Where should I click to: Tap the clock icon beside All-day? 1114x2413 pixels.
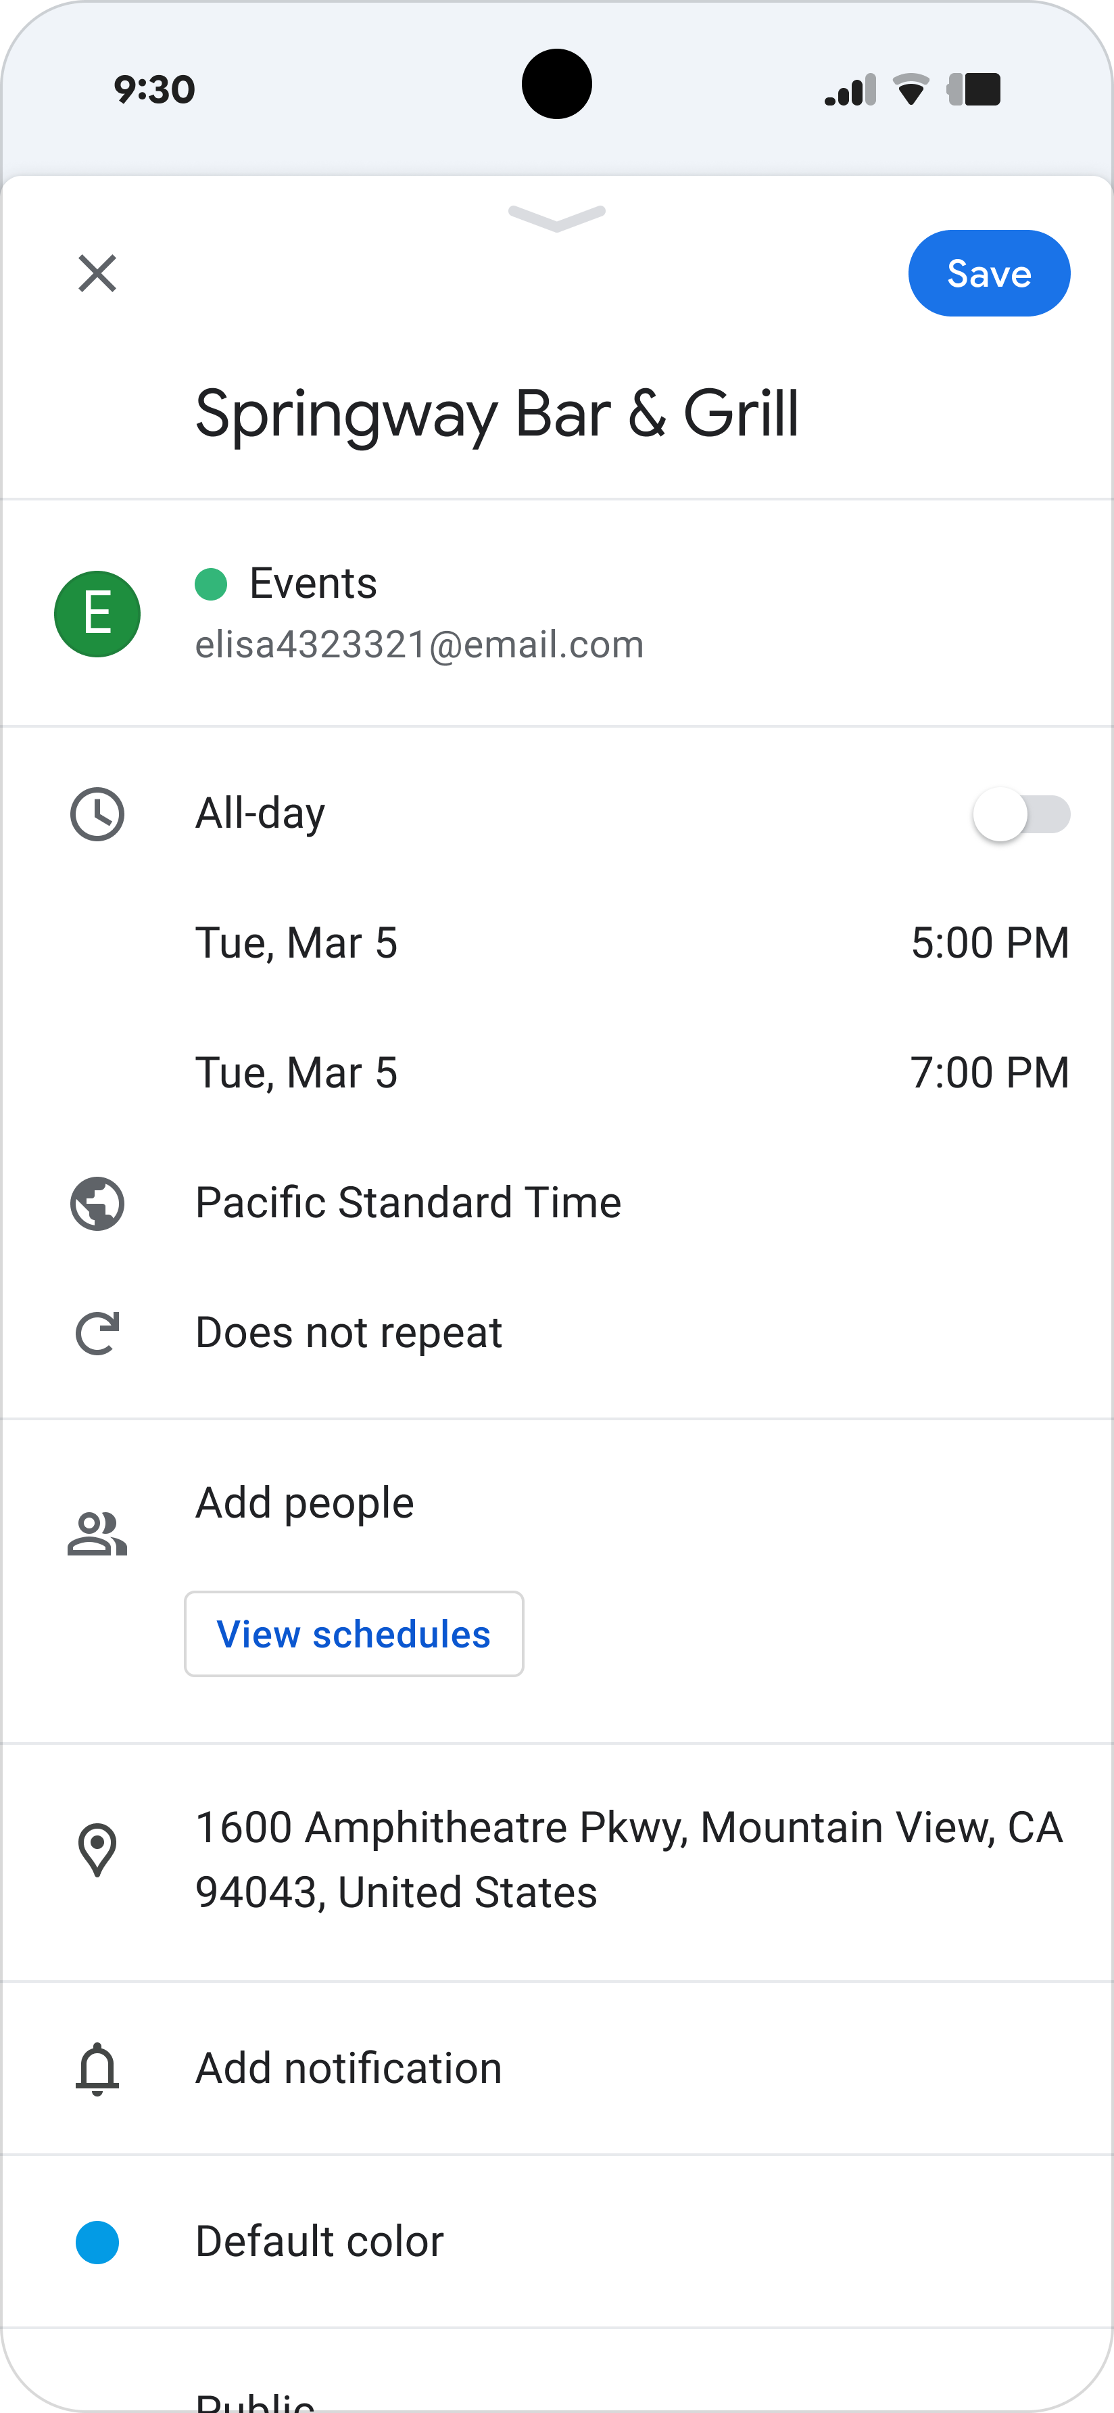[x=97, y=814]
